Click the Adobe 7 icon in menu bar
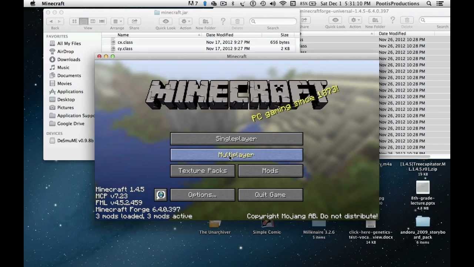The image size is (474, 267). (x=193, y=4)
